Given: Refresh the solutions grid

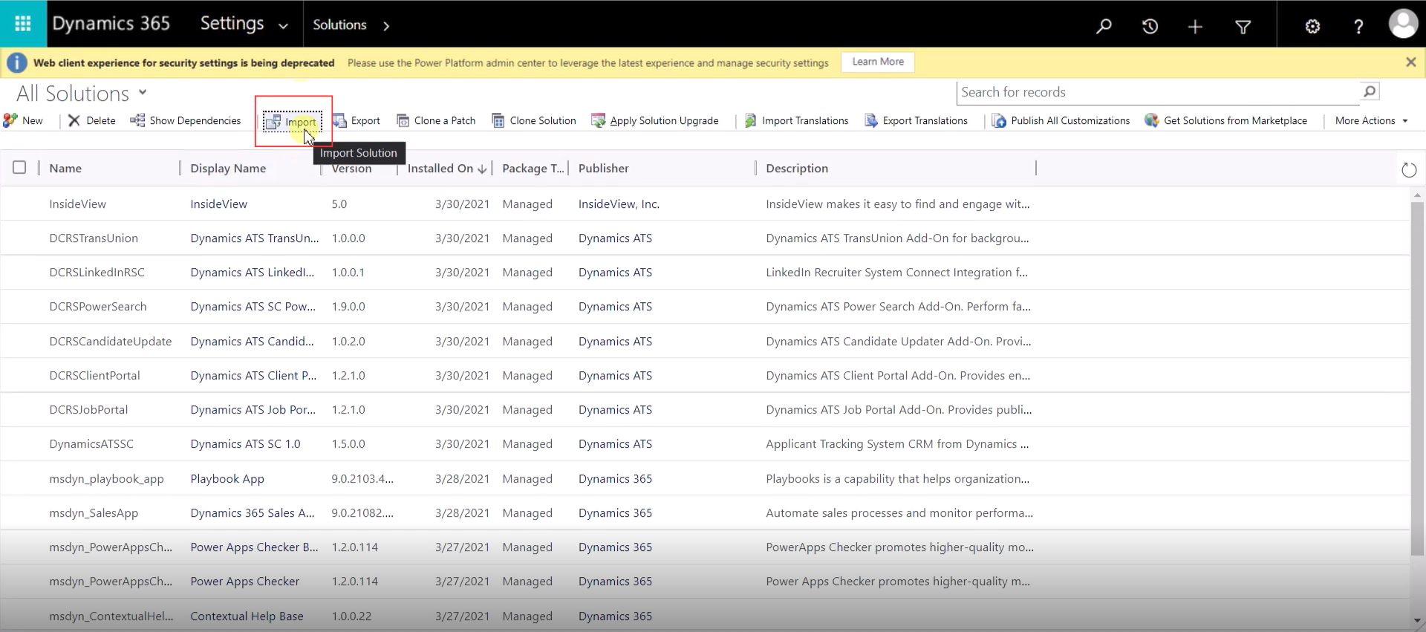Looking at the screenshot, I should point(1408,170).
